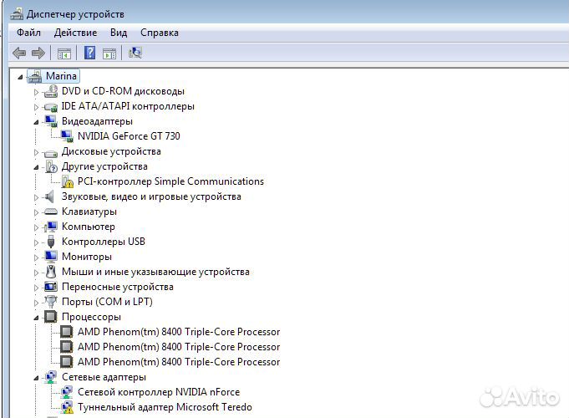Viewport: 569px width, 418px height.
Task: Expand the Клавиатуры category
Action: click(36, 212)
